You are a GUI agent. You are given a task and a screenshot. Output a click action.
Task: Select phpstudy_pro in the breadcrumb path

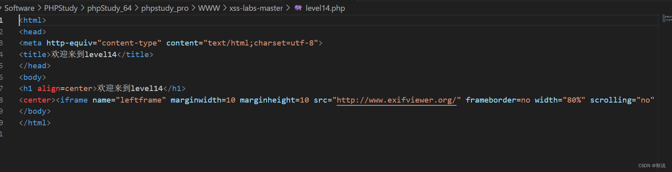165,8
